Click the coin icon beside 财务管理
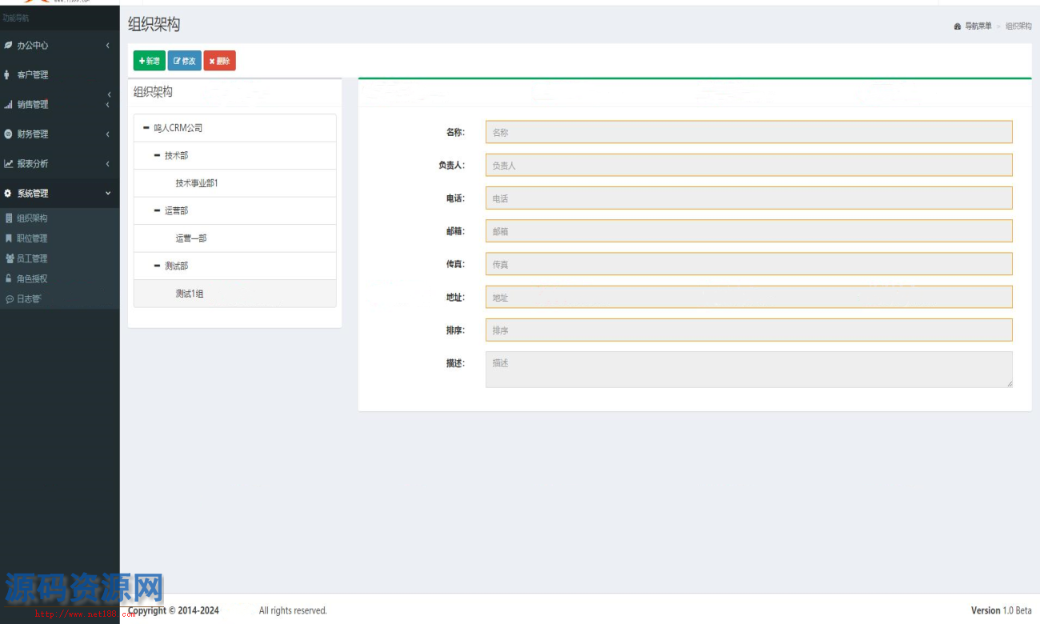Screen dimensions: 1040x624 click(x=8, y=134)
